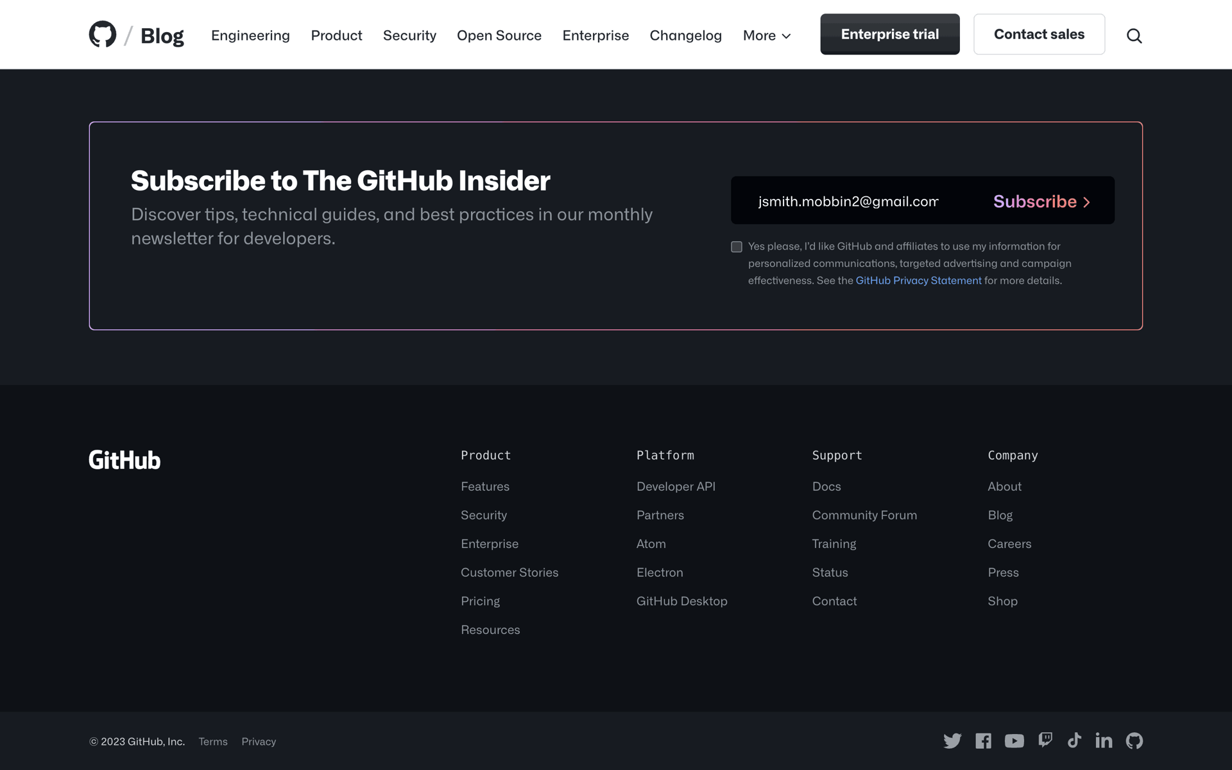Check the Status page link

[x=830, y=572]
